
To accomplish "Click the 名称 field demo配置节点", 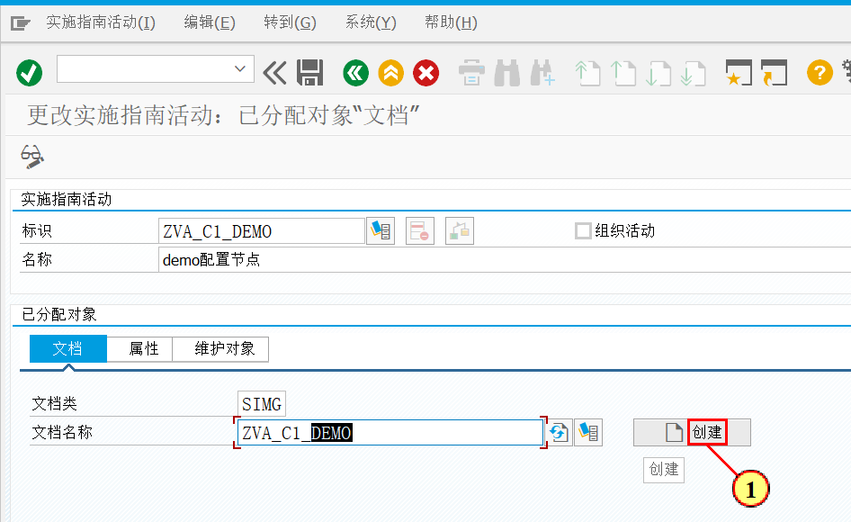I will [x=505, y=259].
